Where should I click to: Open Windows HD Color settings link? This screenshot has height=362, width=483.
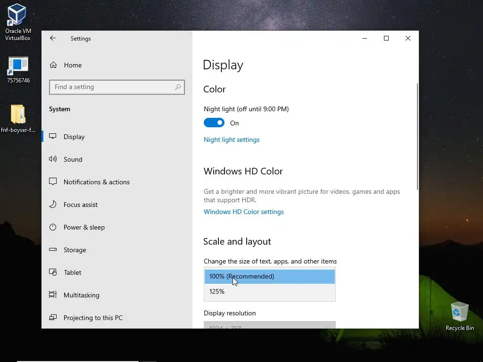(244, 212)
